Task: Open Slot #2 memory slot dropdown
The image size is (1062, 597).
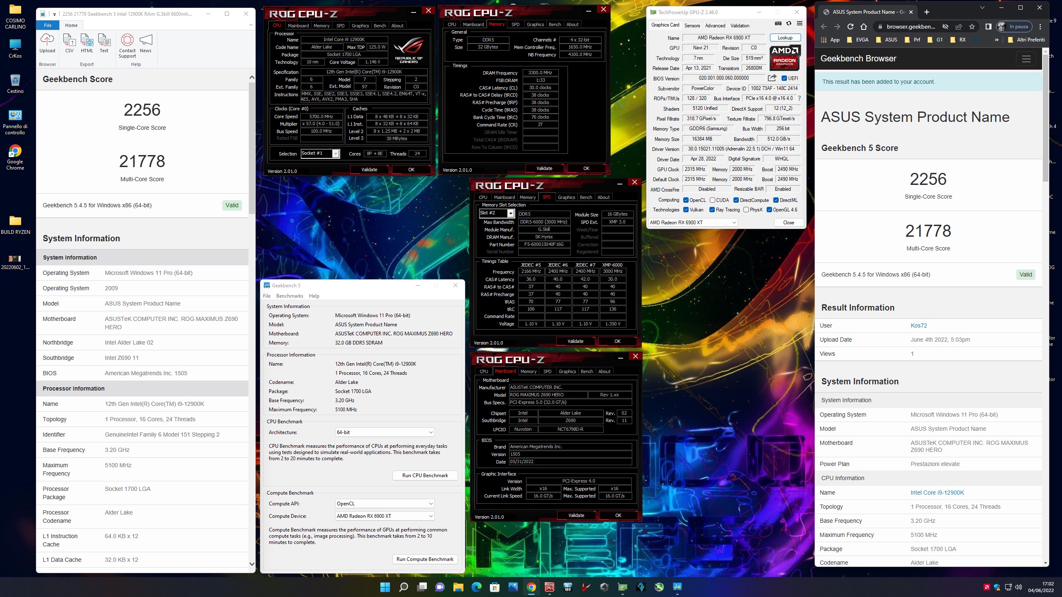Action: click(497, 213)
